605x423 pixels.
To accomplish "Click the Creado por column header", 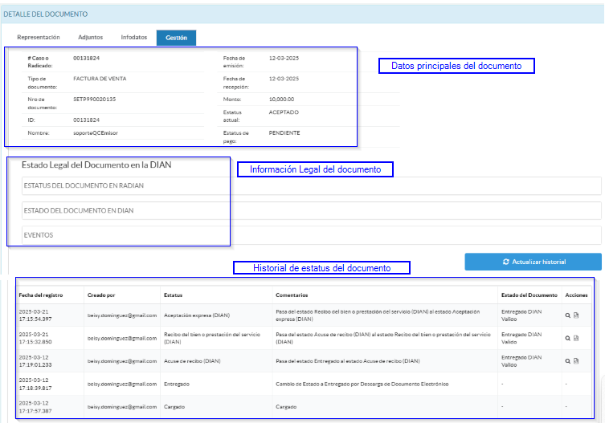I will (101, 294).
